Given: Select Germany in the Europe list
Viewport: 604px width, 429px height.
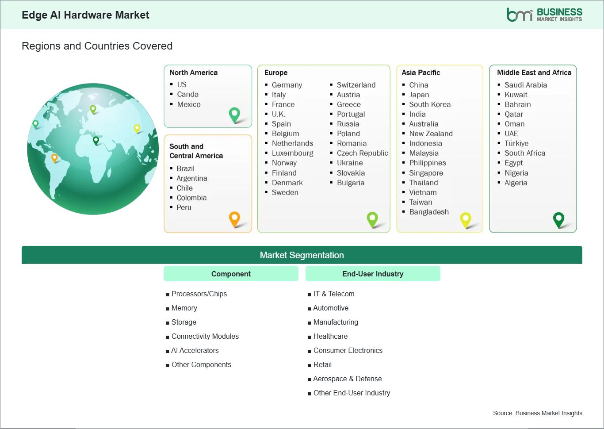Looking at the screenshot, I should click(287, 85).
